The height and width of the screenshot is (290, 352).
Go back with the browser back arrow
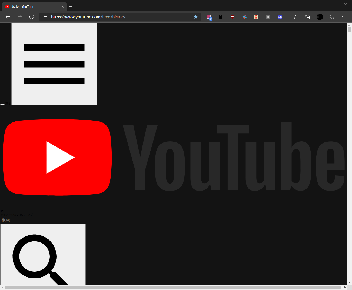8,17
